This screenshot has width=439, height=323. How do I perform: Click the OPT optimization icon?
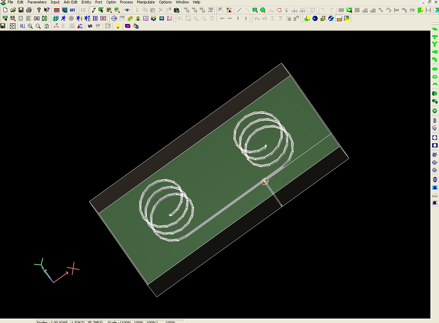click(x=73, y=10)
